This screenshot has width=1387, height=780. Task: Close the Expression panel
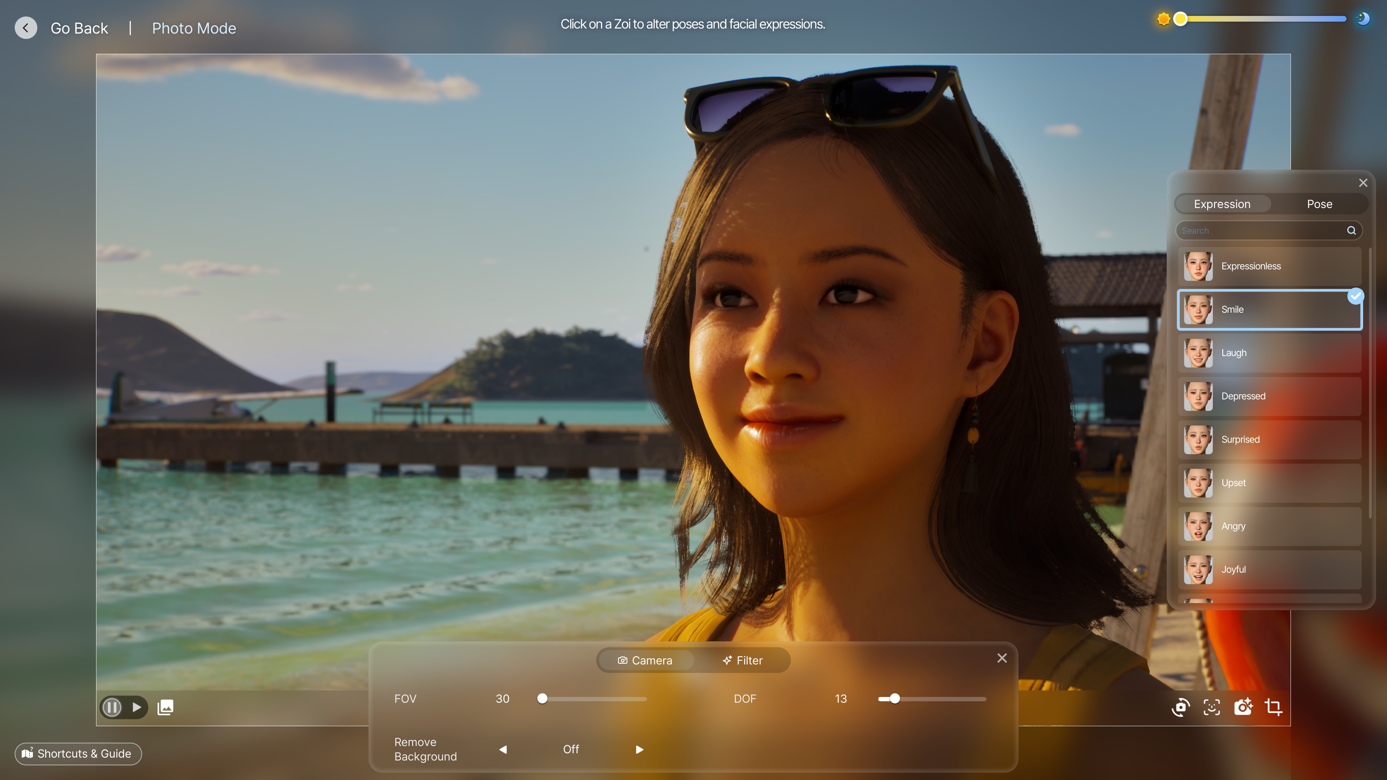click(1363, 183)
